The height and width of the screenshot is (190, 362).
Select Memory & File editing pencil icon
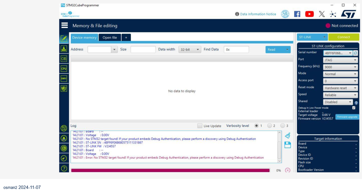click(64, 38)
